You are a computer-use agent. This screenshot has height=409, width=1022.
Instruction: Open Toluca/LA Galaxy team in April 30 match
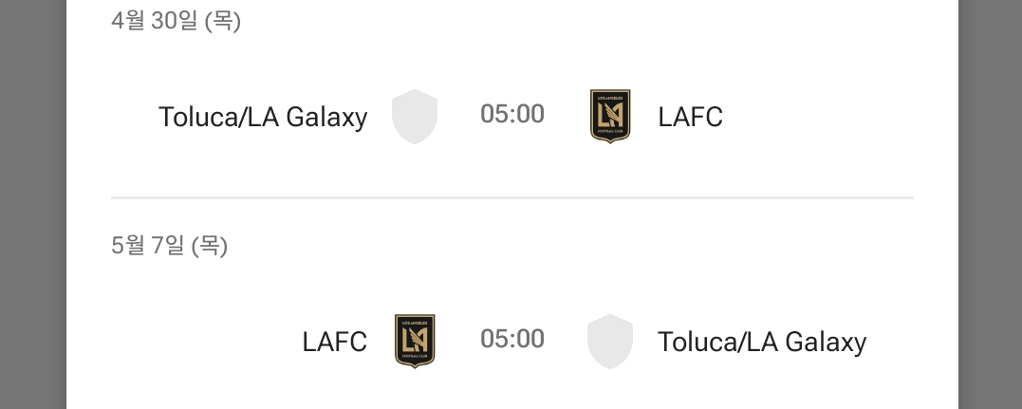(x=263, y=117)
